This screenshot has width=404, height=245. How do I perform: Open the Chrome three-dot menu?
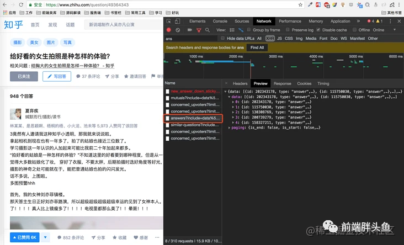pos(399,4)
